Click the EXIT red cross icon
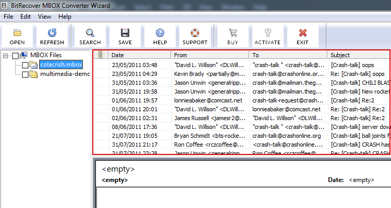Screen dimensions: 391x208 click(x=302, y=33)
